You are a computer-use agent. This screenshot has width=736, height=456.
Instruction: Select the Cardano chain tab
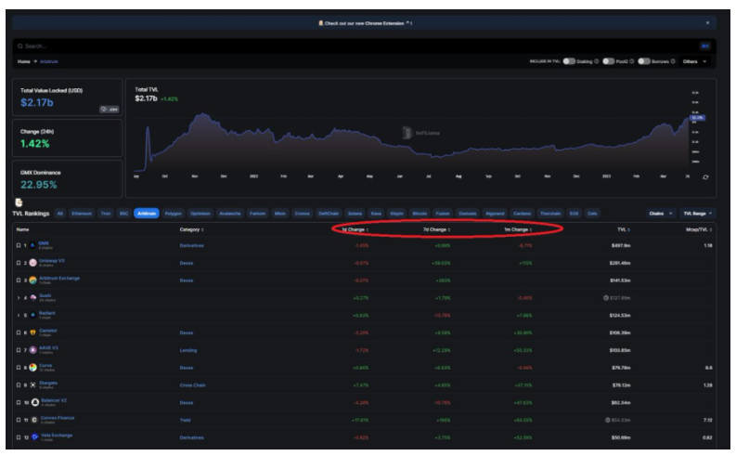[x=522, y=214]
